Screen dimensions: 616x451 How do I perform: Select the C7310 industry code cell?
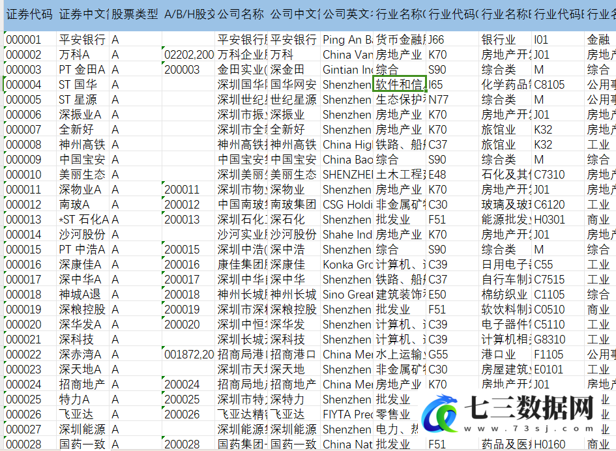[558, 175]
